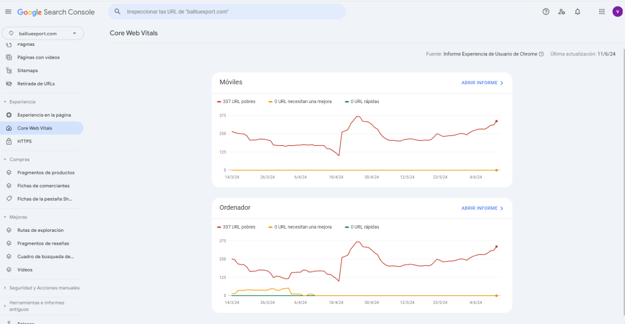Click the help question mark icon
625x324 pixels.
[x=546, y=12]
